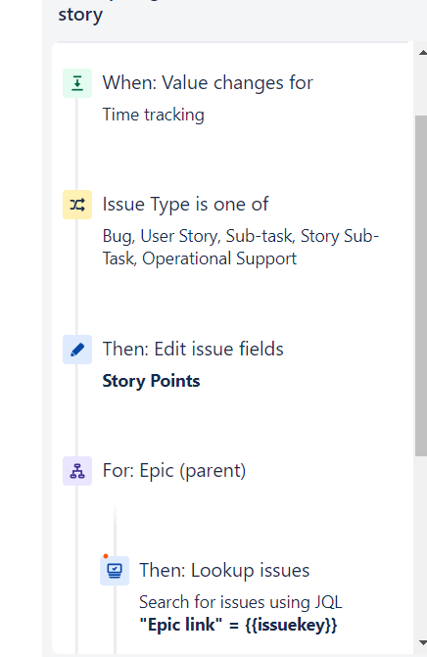Image resolution: width=427 pixels, height=657 pixels.
Task: Click the scrollbar down arrow
Action: [x=422, y=642]
